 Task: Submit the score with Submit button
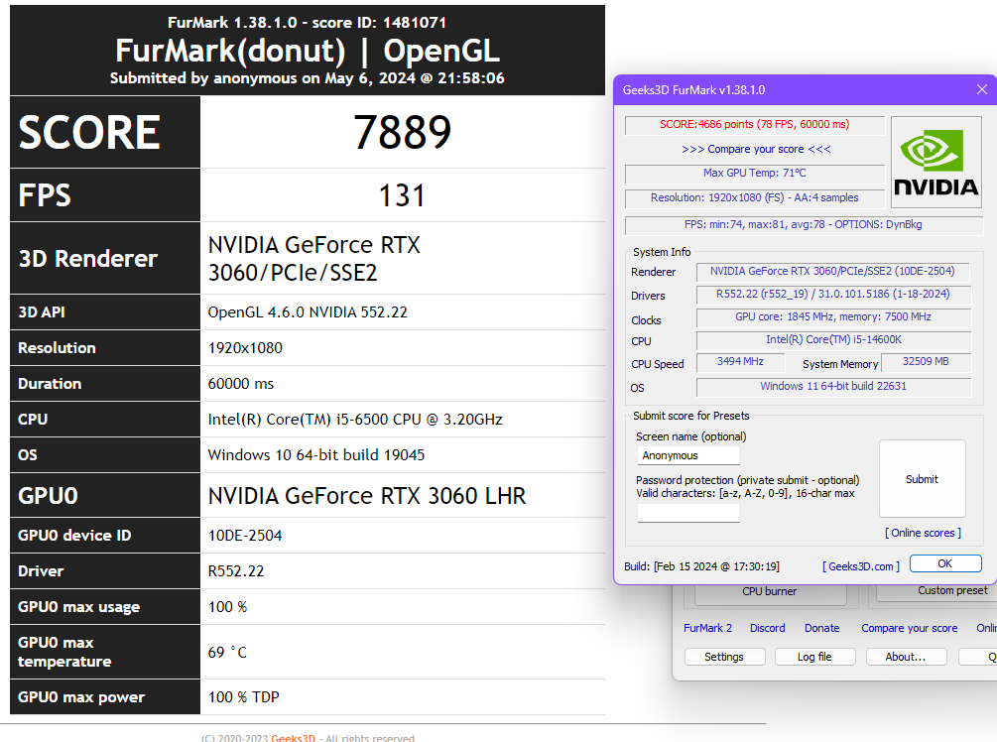coord(922,479)
